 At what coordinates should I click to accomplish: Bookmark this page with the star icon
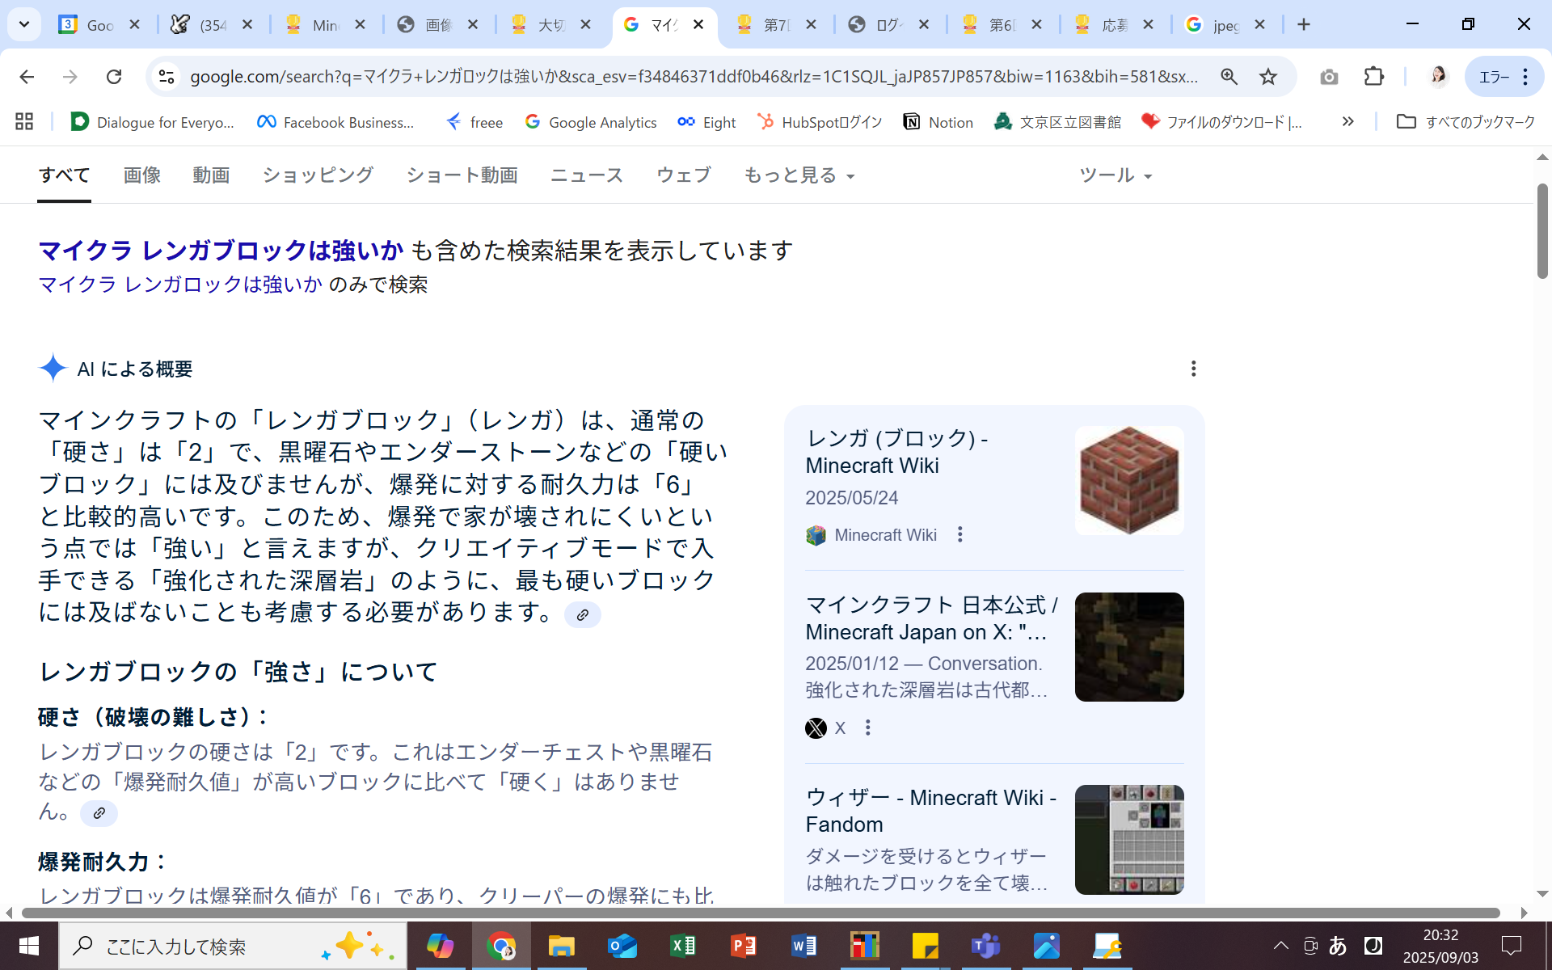[x=1266, y=77]
